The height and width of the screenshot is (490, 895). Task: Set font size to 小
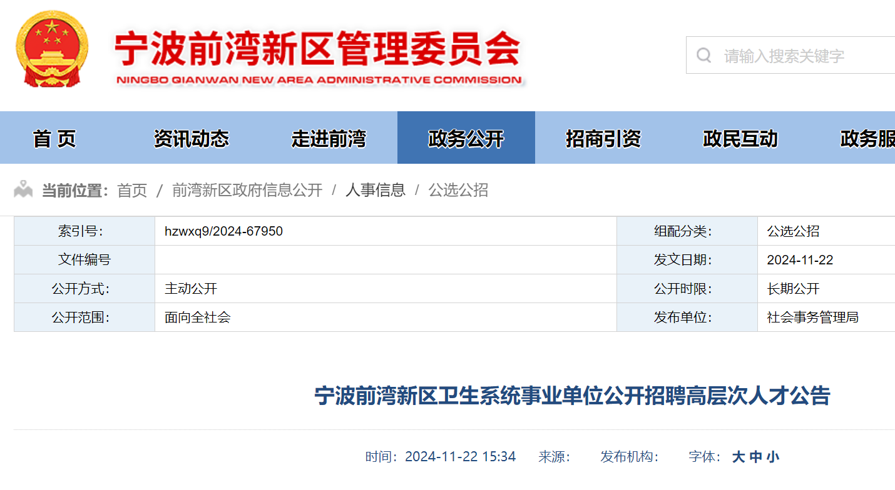[773, 457]
